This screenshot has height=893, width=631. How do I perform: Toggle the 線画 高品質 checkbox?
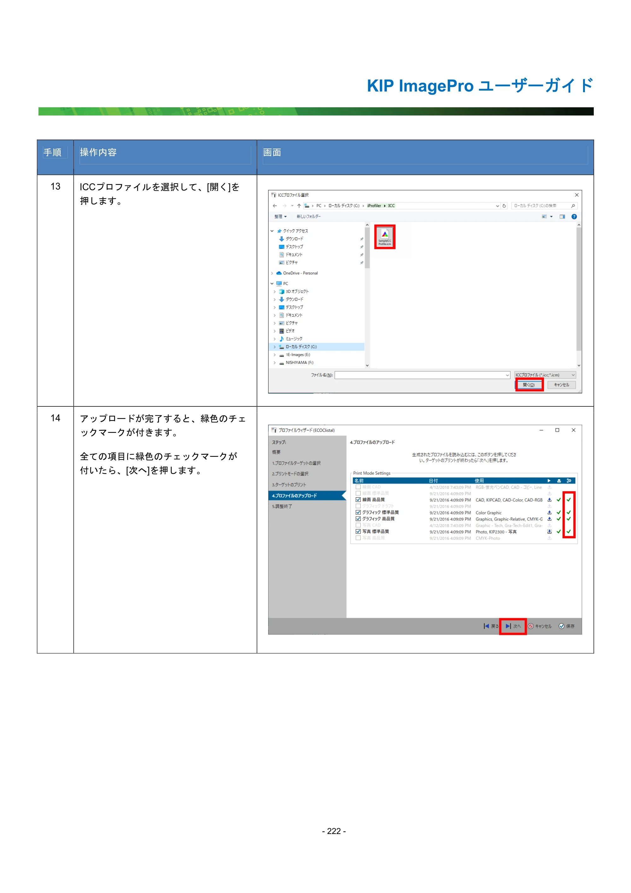tap(358, 500)
